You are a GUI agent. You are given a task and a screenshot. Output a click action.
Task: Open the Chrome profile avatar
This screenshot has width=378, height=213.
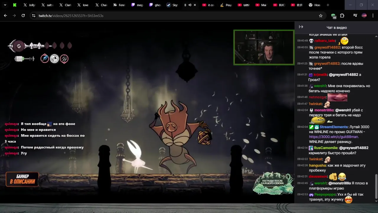click(364, 16)
